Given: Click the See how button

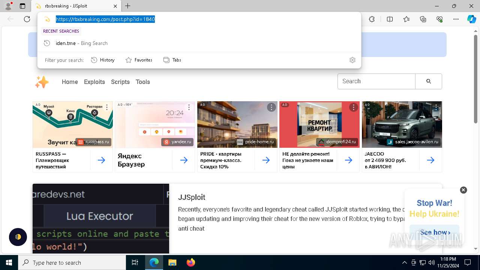Looking at the screenshot, I should (x=434, y=232).
